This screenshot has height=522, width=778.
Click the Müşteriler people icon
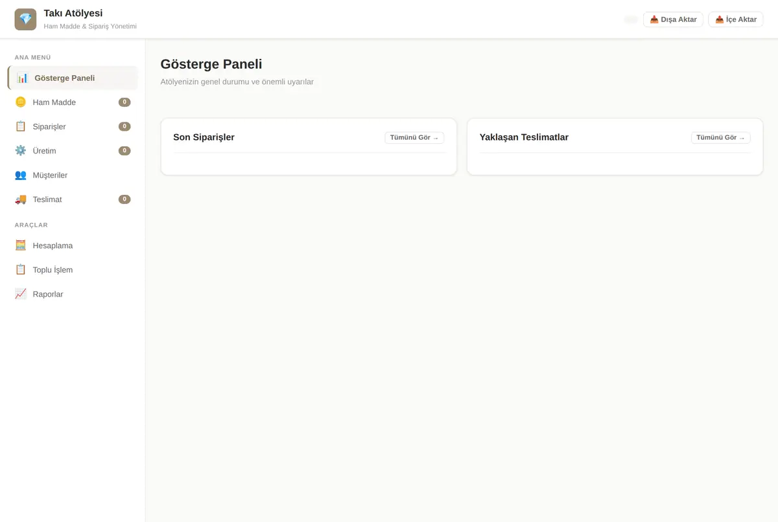[21, 175]
